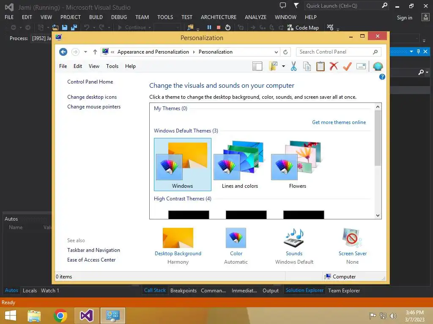
Task: Select the Windows theme thumbnail
Action: click(183, 165)
